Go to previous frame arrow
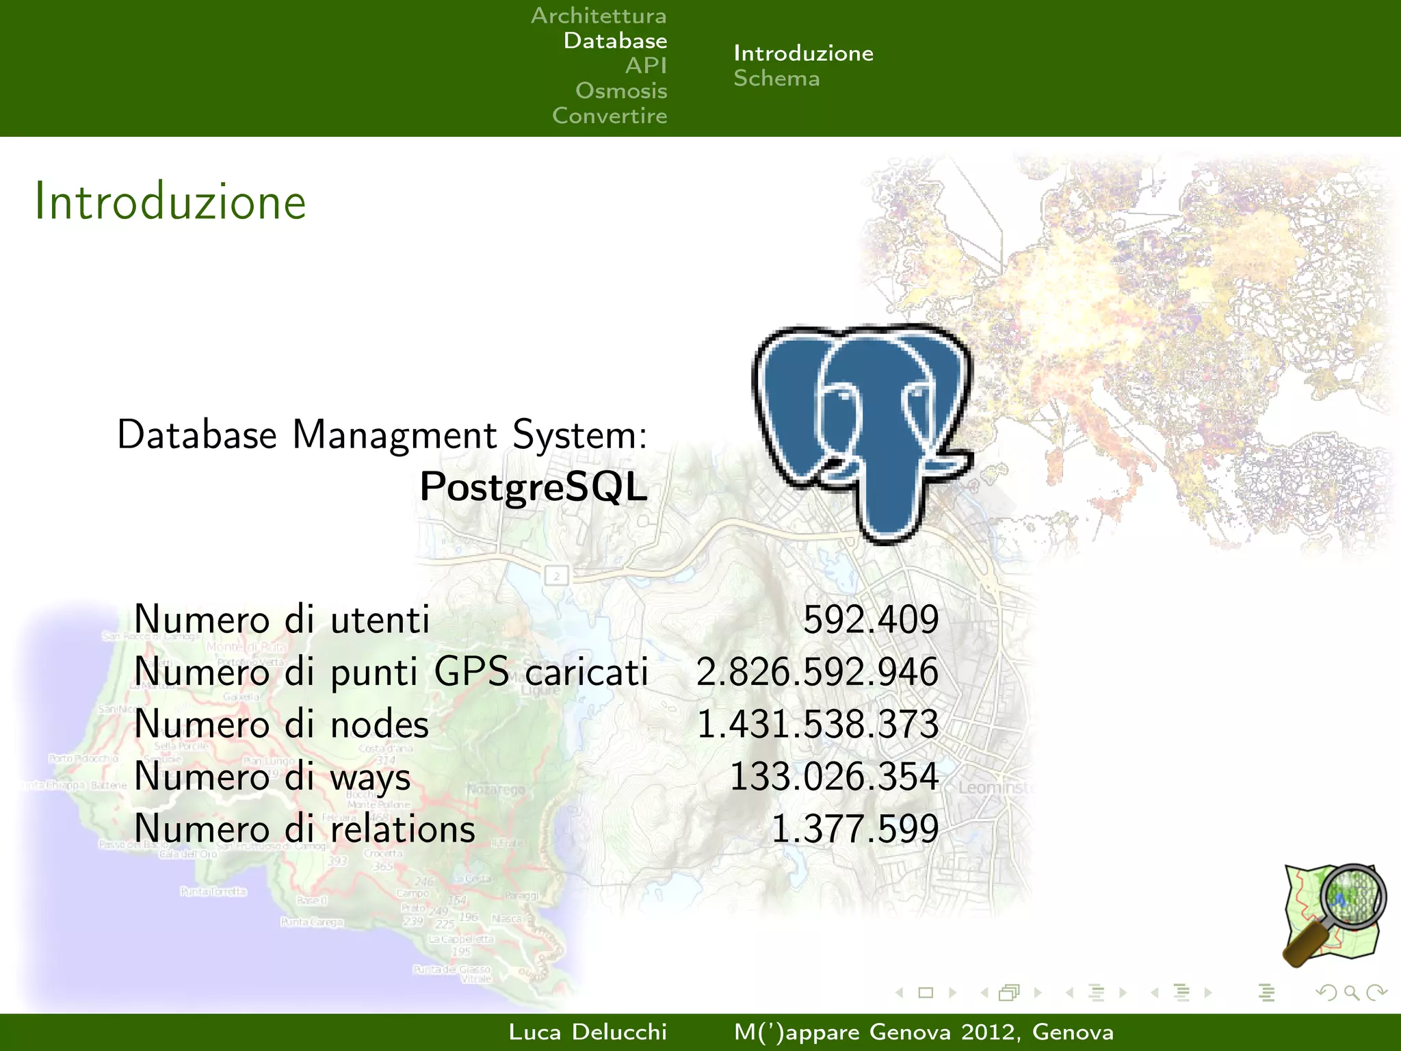1401x1051 pixels. coord(984,992)
